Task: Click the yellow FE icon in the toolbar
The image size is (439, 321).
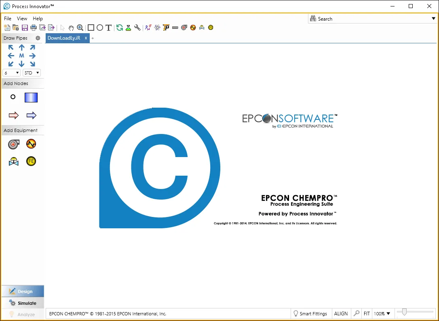Action: [211, 28]
